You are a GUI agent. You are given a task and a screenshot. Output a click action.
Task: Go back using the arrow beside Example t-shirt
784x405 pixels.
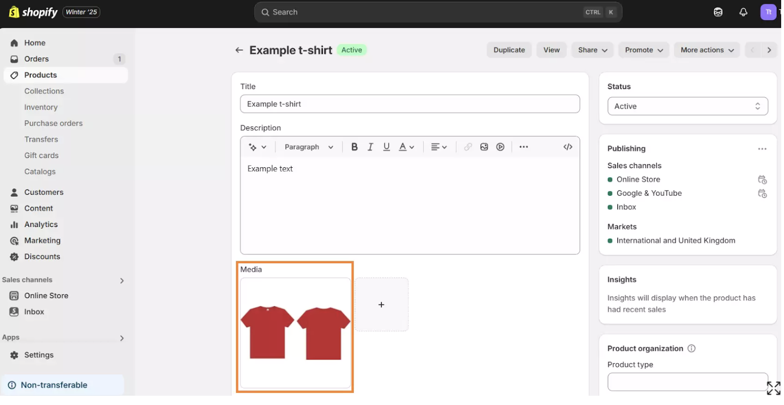coord(239,50)
